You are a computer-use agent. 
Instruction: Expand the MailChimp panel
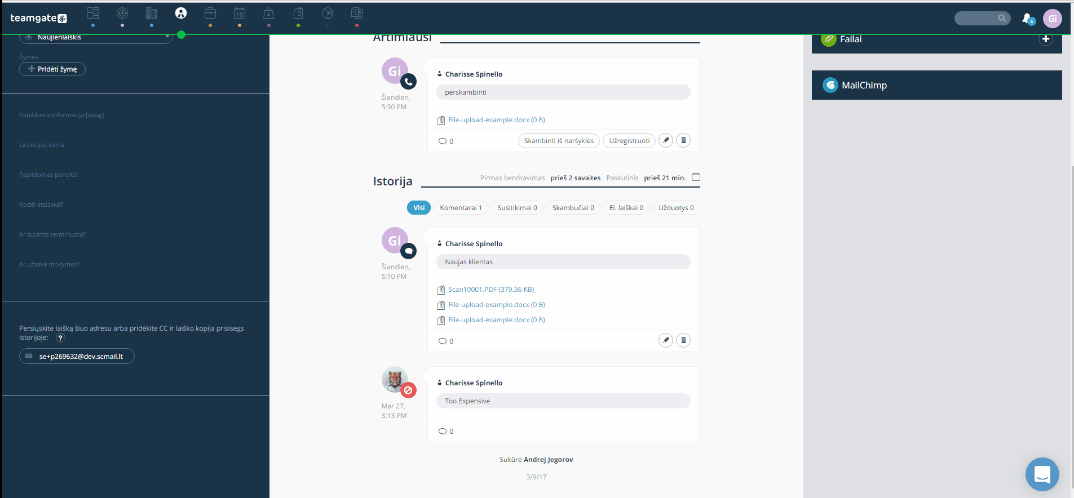click(x=936, y=85)
